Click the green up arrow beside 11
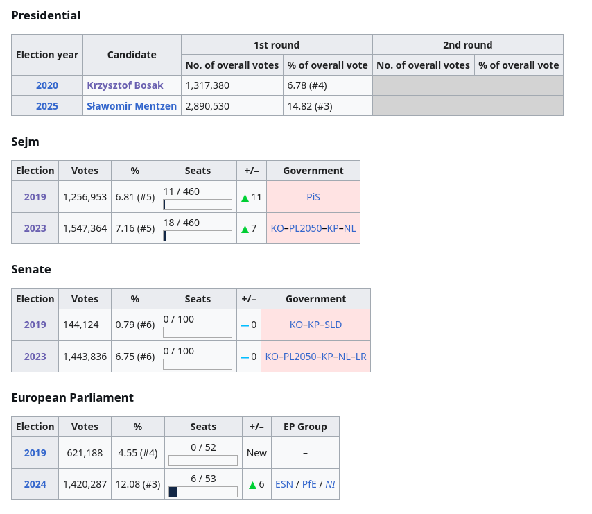Viewport: 592px width, 514px height. point(245,198)
